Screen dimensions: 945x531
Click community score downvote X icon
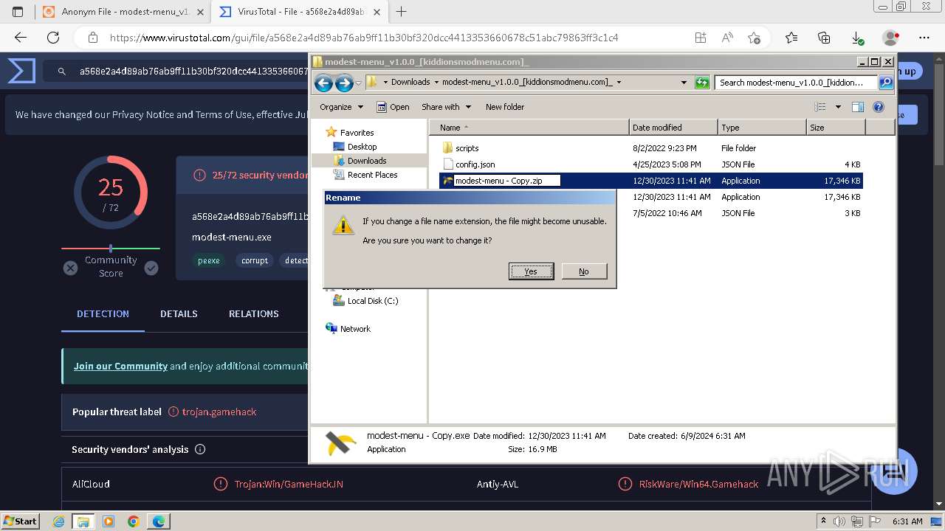[70, 268]
